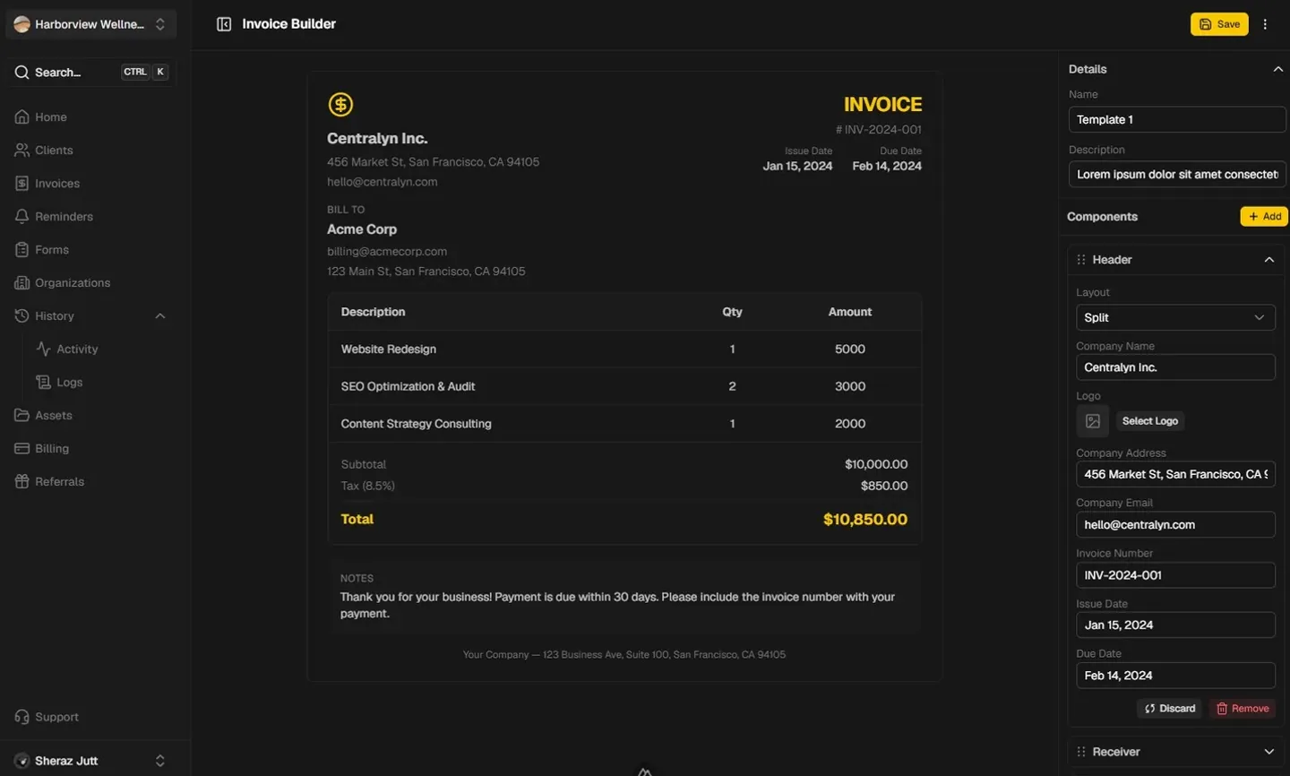1290x776 pixels.
Task: Save the invoice template
Action: pyautogui.click(x=1219, y=24)
